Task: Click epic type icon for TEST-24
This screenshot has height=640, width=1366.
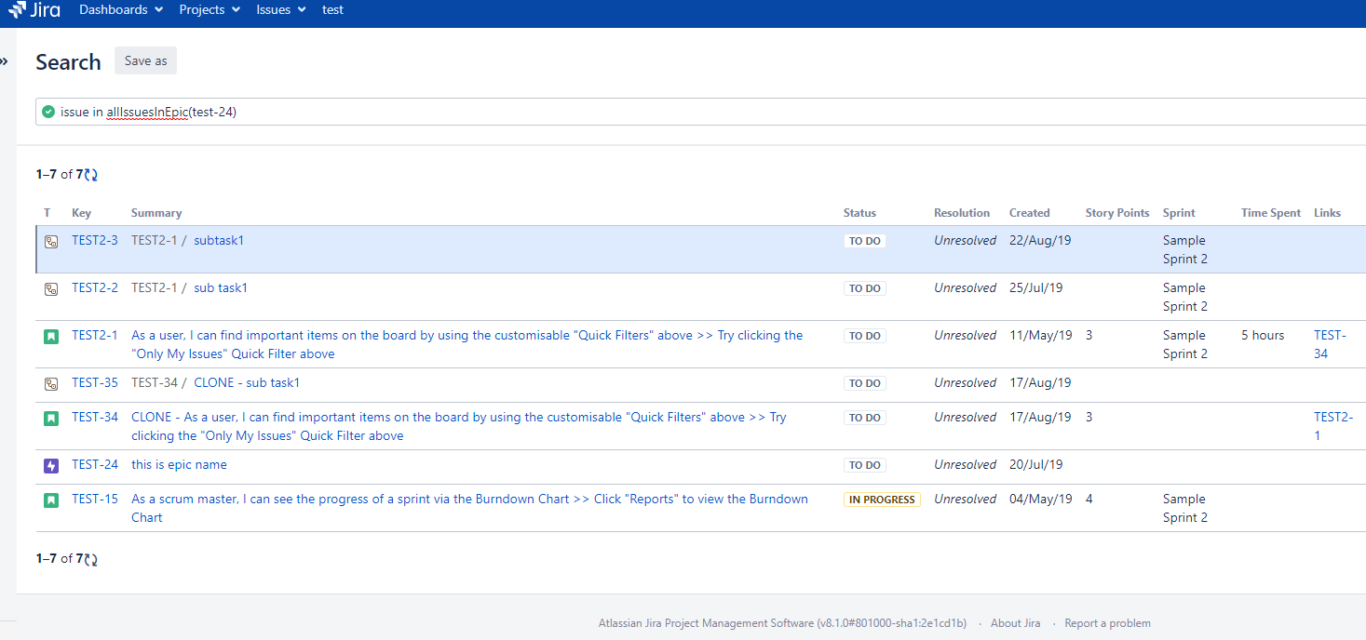Action: coord(51,465)
